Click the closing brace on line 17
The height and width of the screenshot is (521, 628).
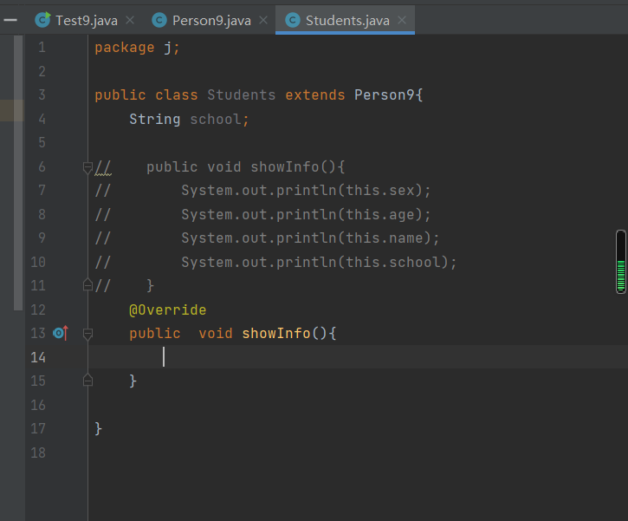coord(98,429)
